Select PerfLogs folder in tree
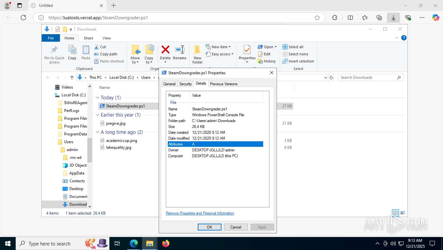 (x=71, y=111)
